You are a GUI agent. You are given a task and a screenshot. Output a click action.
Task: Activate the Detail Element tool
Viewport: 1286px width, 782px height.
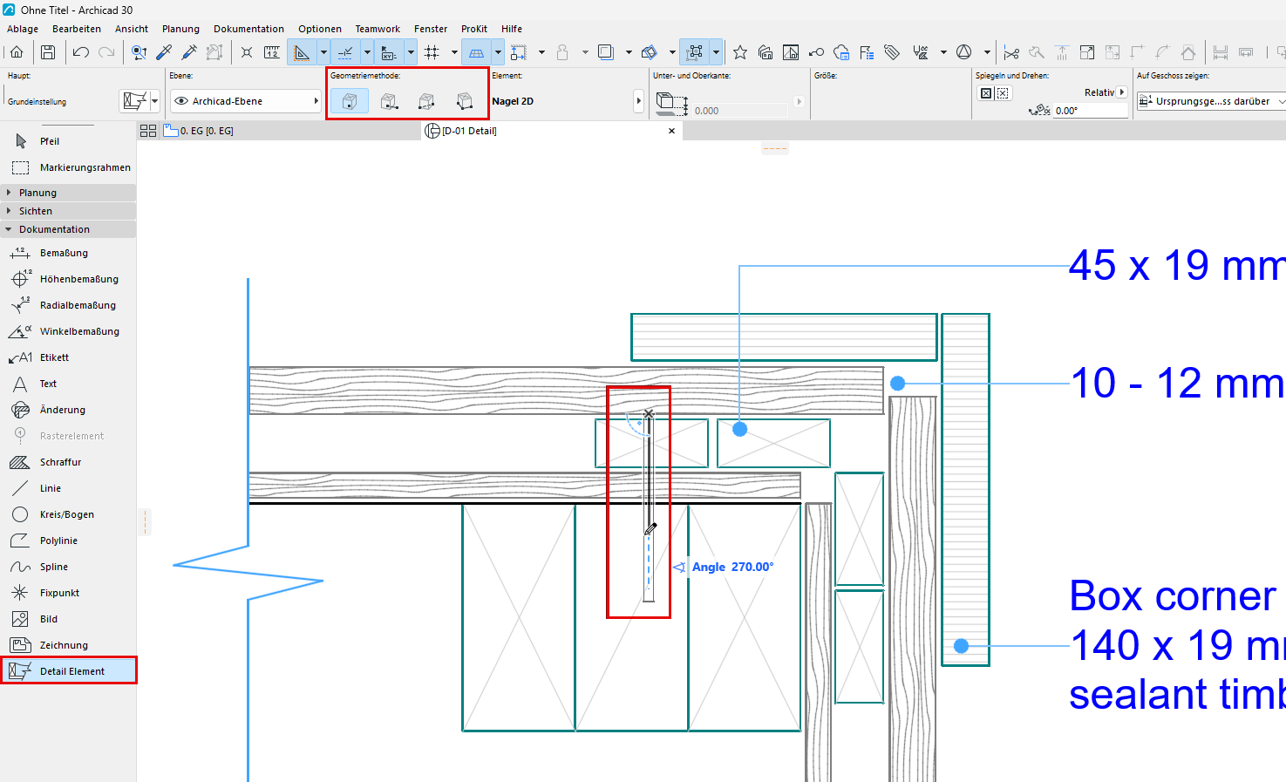[x=68, y=671]
